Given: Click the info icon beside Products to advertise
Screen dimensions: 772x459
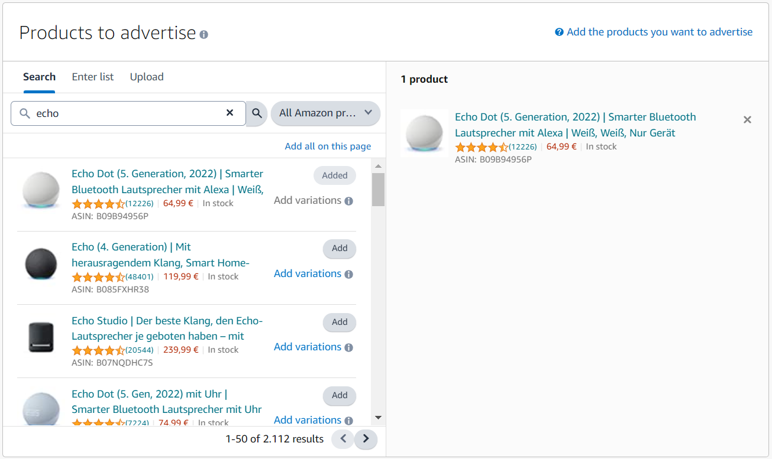Looking at the screenshot, I should point(204,35).
